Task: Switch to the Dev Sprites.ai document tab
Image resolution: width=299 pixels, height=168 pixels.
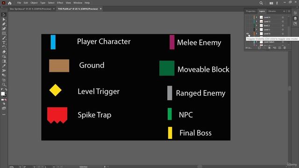Action: [30, 9]
